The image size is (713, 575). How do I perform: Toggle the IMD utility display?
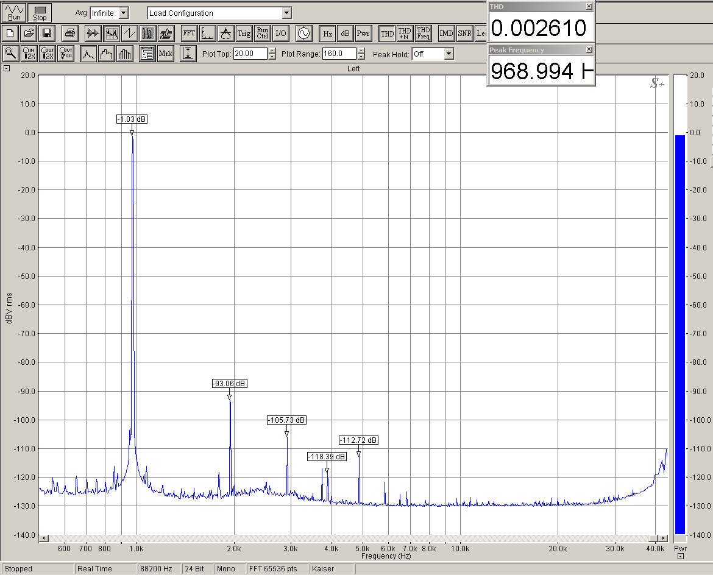pyautogui.click(x=446, y=33)
